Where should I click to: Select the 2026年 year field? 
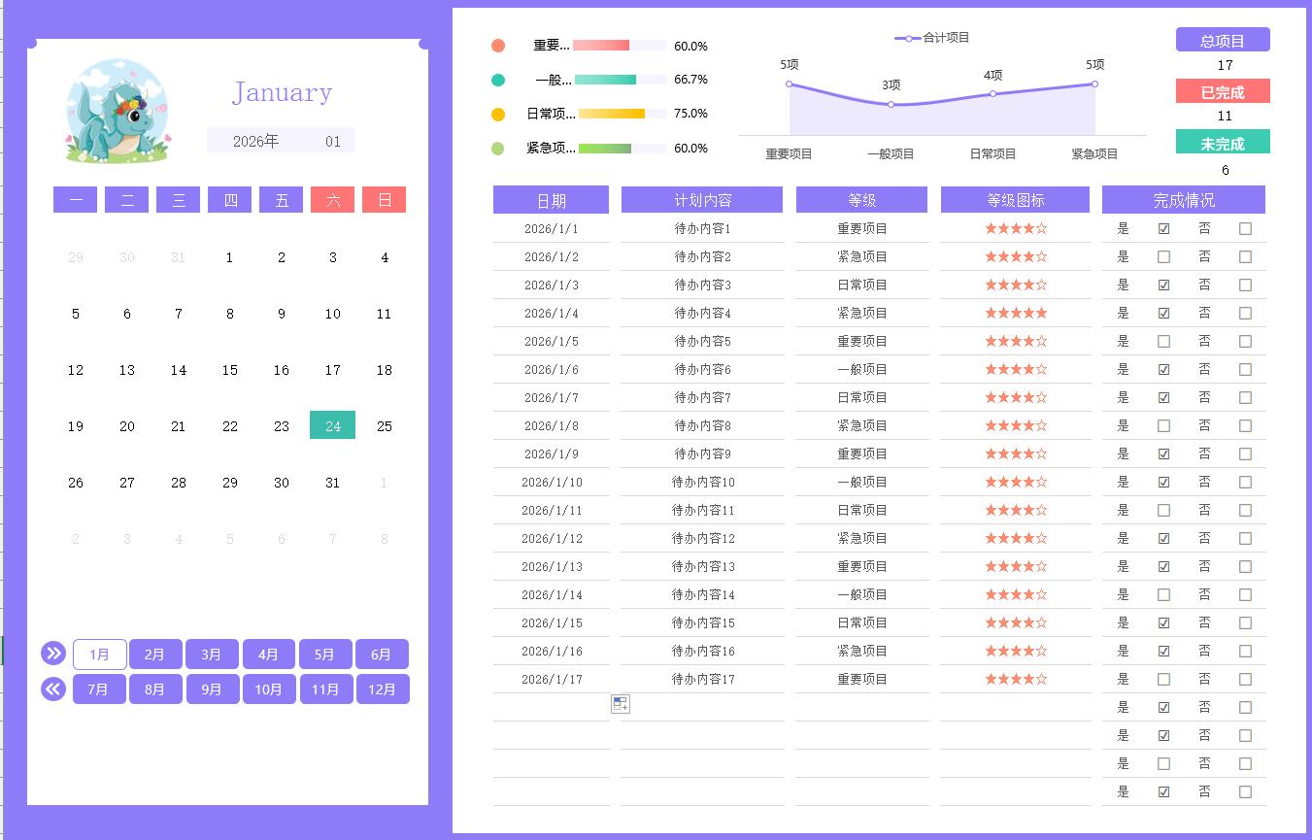click(255, 141)
